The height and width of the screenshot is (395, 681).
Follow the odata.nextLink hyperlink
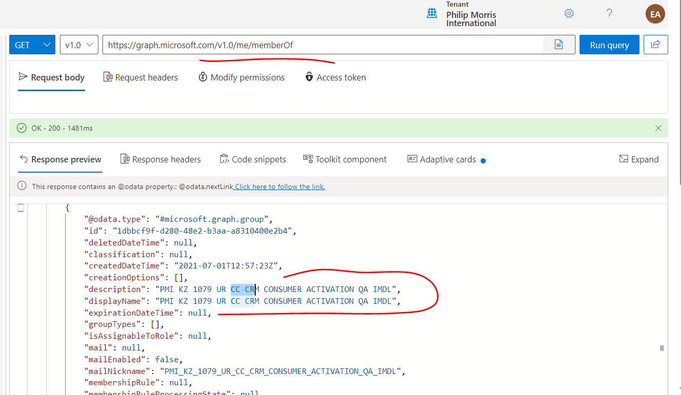[x=279, y=186]
